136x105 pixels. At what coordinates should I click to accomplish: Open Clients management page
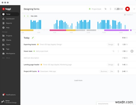coord(8,40)
